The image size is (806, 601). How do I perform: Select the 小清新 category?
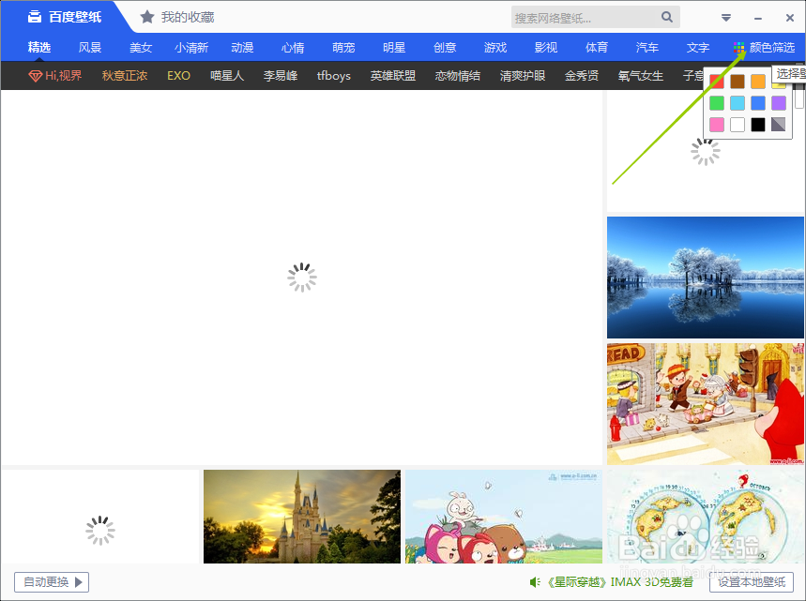[x=191, y=48]
